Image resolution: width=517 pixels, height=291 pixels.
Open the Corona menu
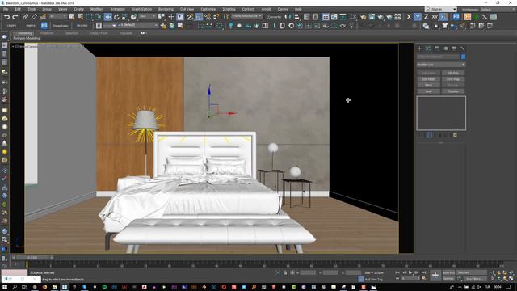coord(283,9)
